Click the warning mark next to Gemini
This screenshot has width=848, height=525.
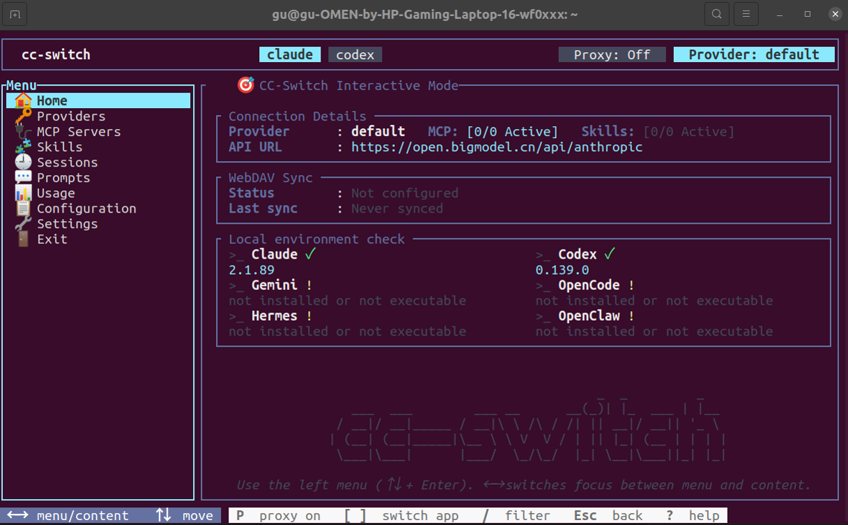coord(309,285)
